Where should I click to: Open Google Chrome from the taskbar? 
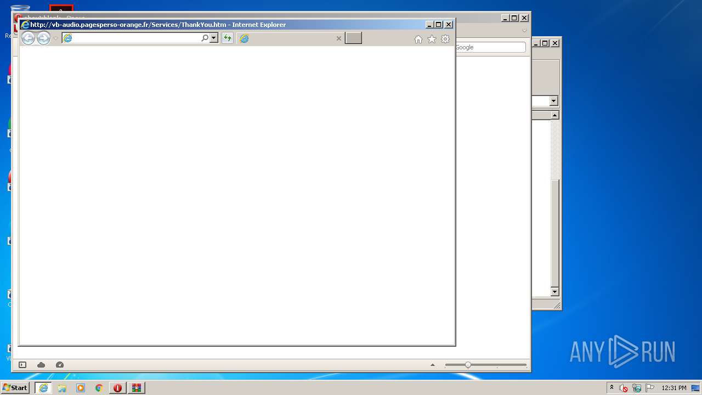pos(99,388)
